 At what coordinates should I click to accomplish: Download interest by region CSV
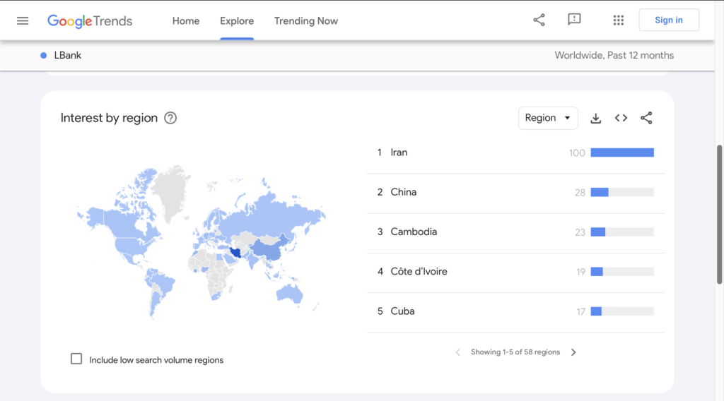(x=595, y=118)
